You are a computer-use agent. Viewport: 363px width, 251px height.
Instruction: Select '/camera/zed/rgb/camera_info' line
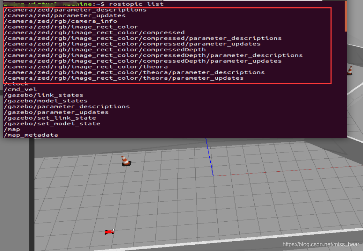point(60,21)
